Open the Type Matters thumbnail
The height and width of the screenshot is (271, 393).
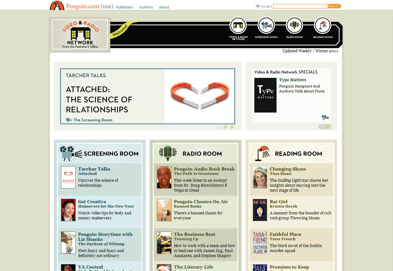265,95
